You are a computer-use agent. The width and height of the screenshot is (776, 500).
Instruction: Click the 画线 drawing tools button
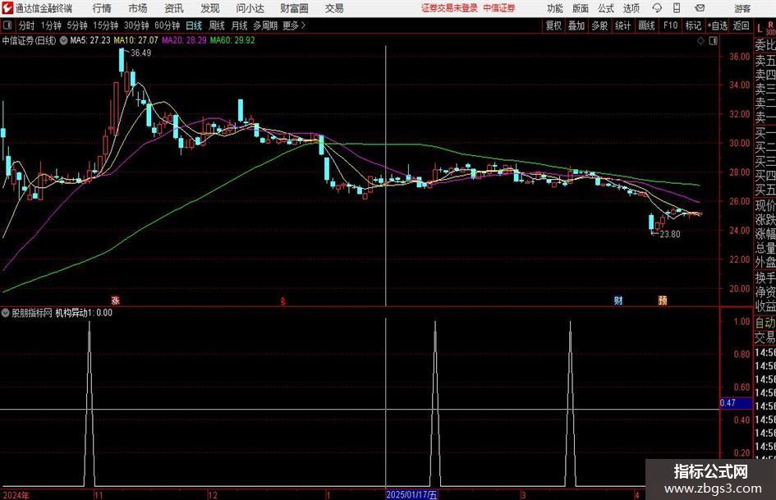pyautogui.click(x=646, y=25)
